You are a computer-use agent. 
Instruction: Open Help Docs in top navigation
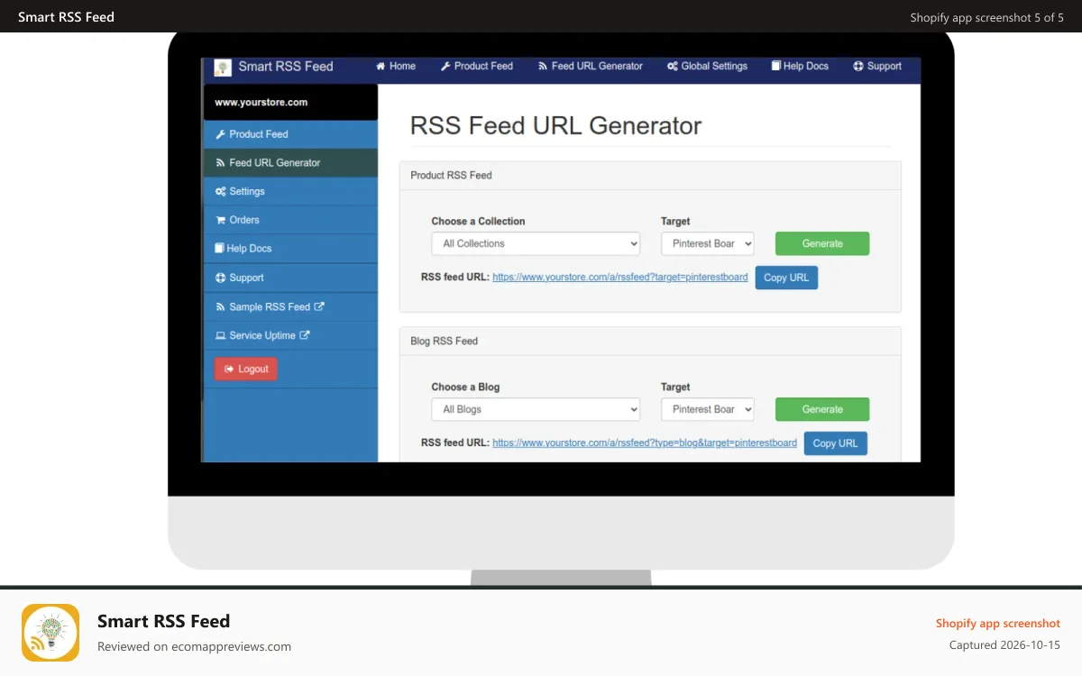tap(800, 67)
